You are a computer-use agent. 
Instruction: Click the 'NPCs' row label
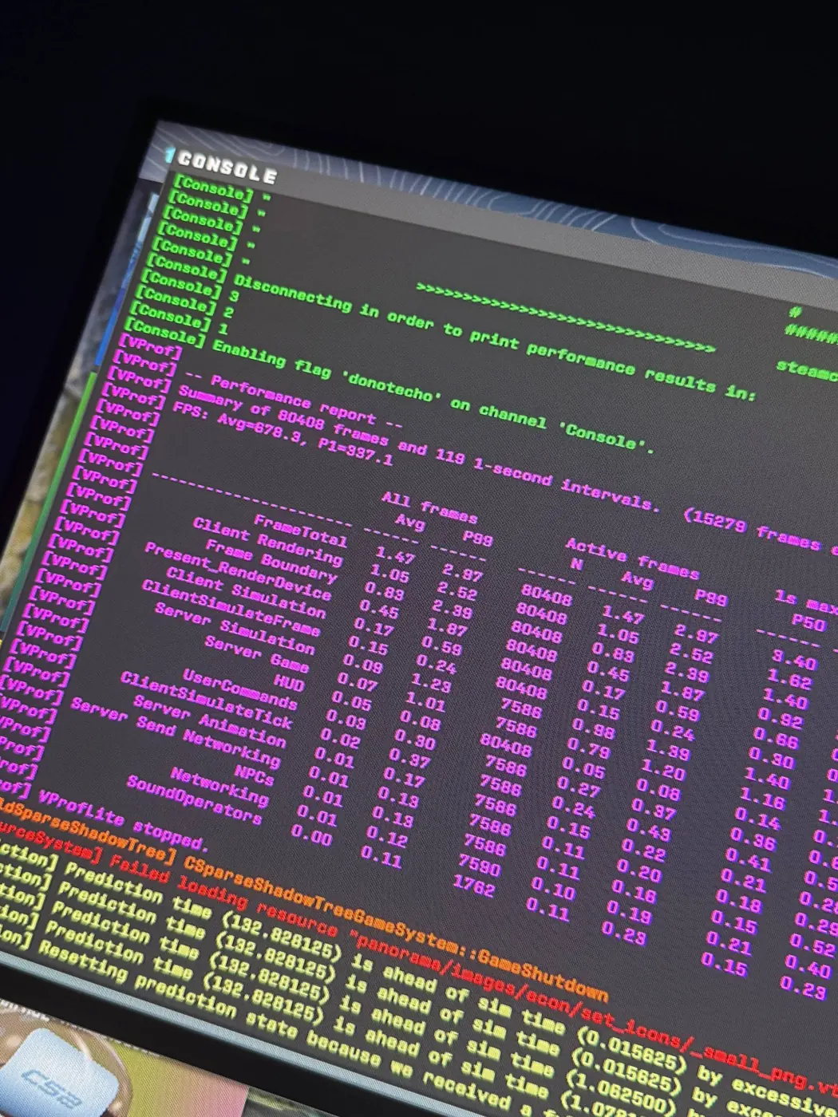[x=255, y=774]
